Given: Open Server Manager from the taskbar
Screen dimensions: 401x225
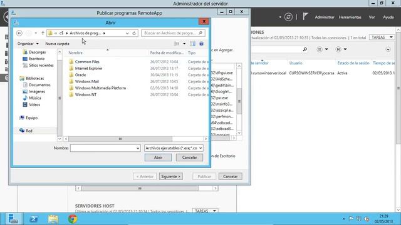Looking at the screenshot, I should coord(13,219).
